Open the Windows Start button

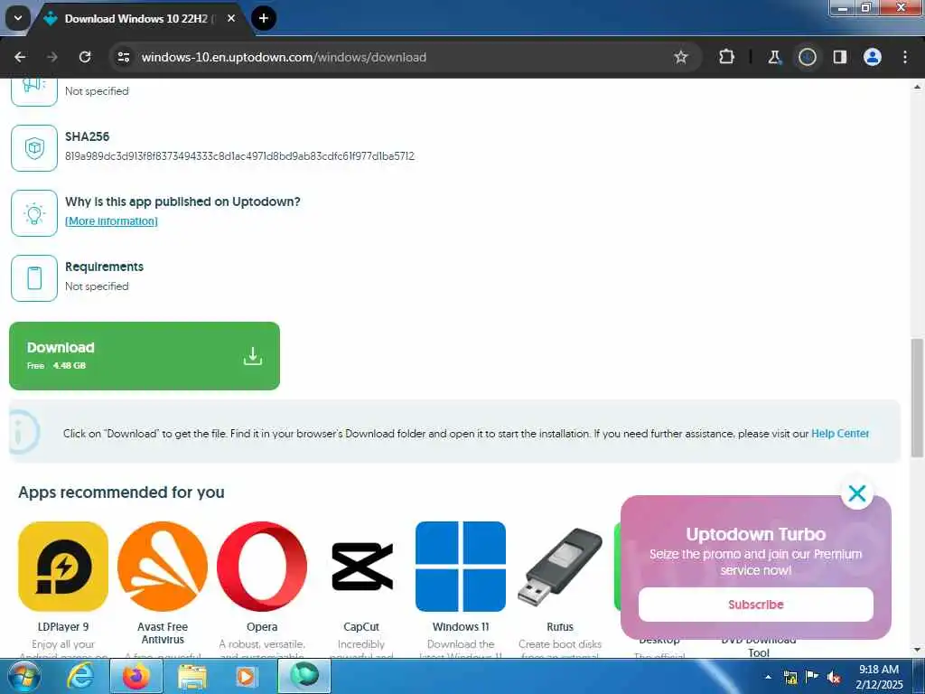pos(24,676)
